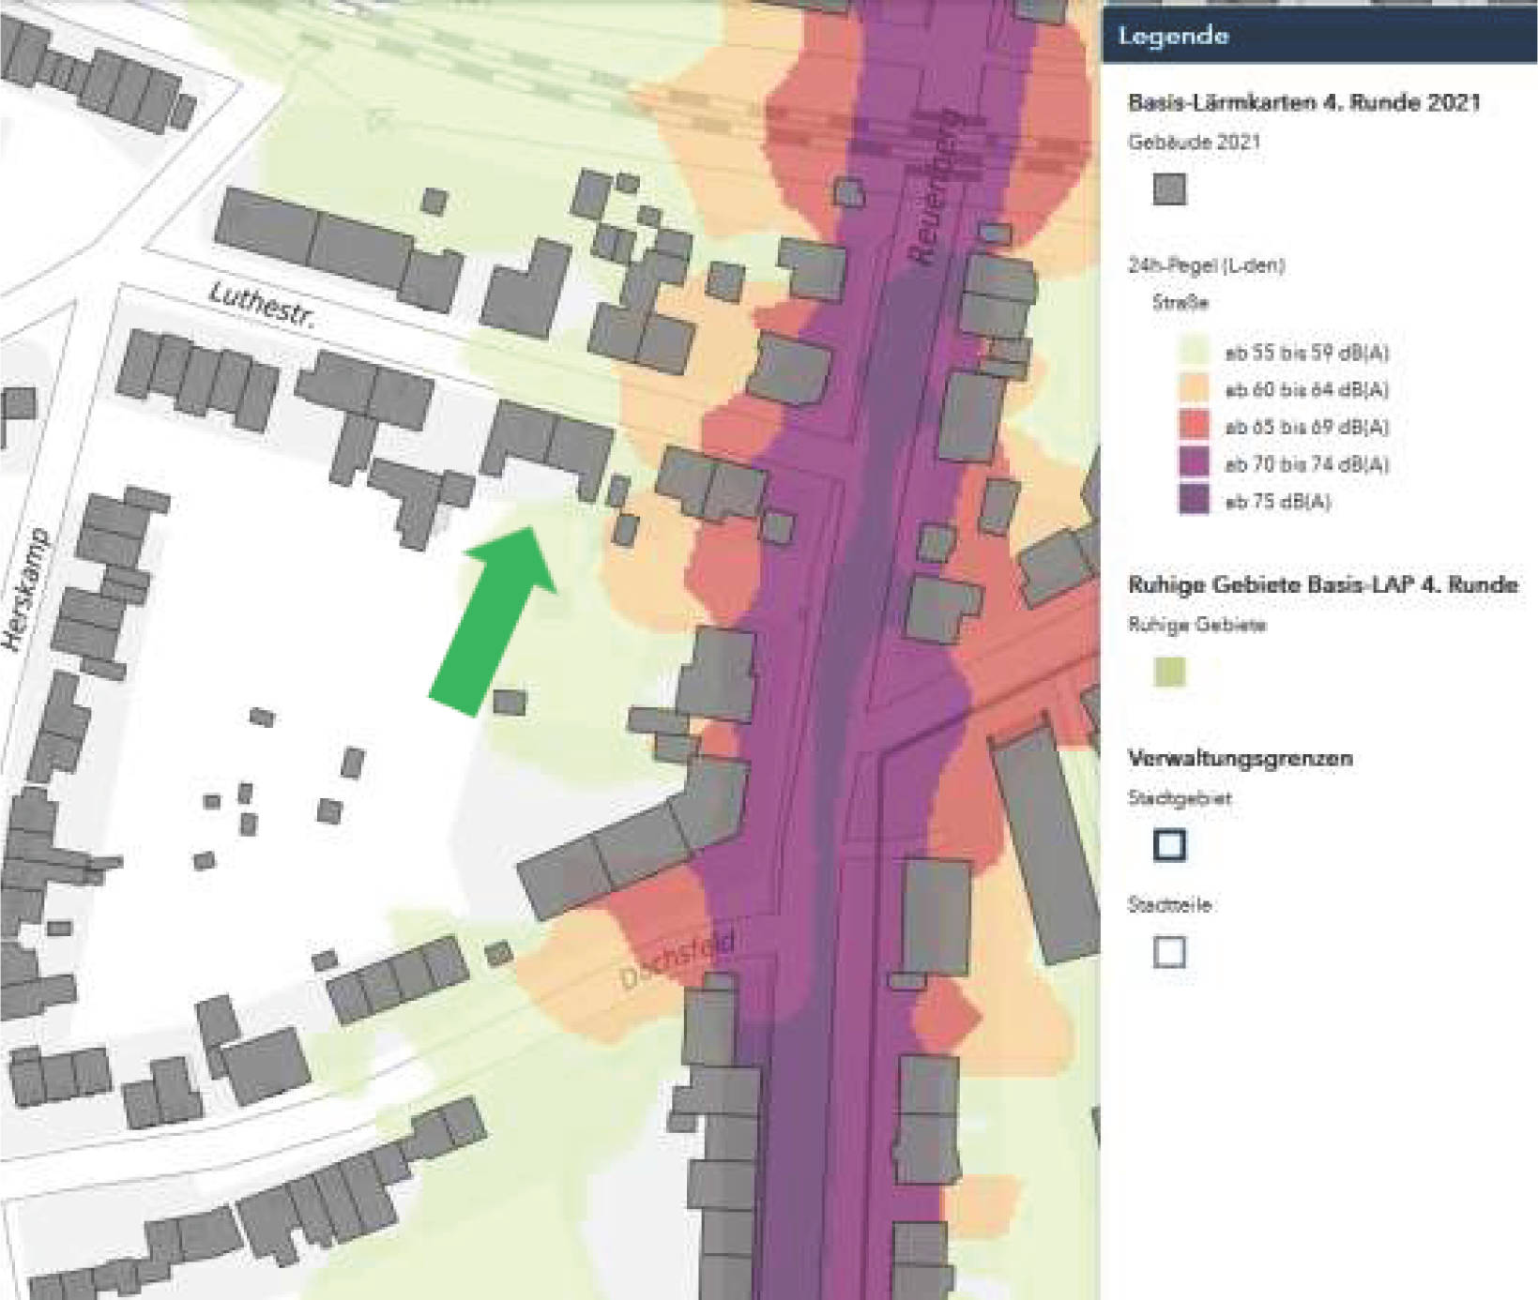Click the 'ab 65 bis 69 dB(A)' text

[x=1307, y=427]
